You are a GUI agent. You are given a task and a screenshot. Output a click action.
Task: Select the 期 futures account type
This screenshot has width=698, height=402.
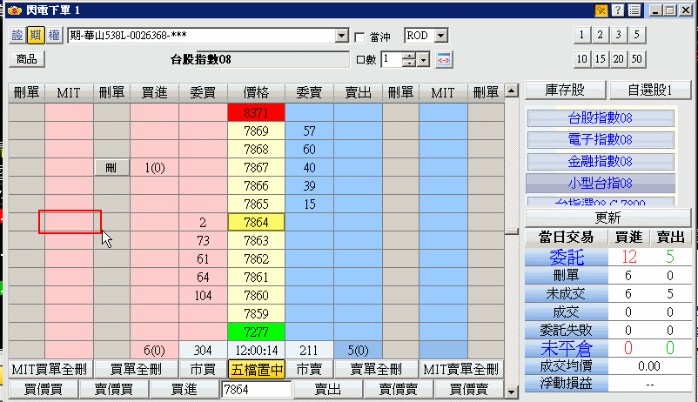[x=36, y=36]
